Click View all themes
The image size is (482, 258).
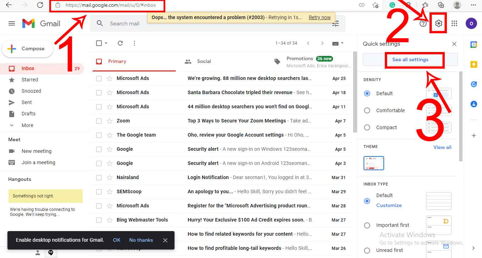coord(442,147)
